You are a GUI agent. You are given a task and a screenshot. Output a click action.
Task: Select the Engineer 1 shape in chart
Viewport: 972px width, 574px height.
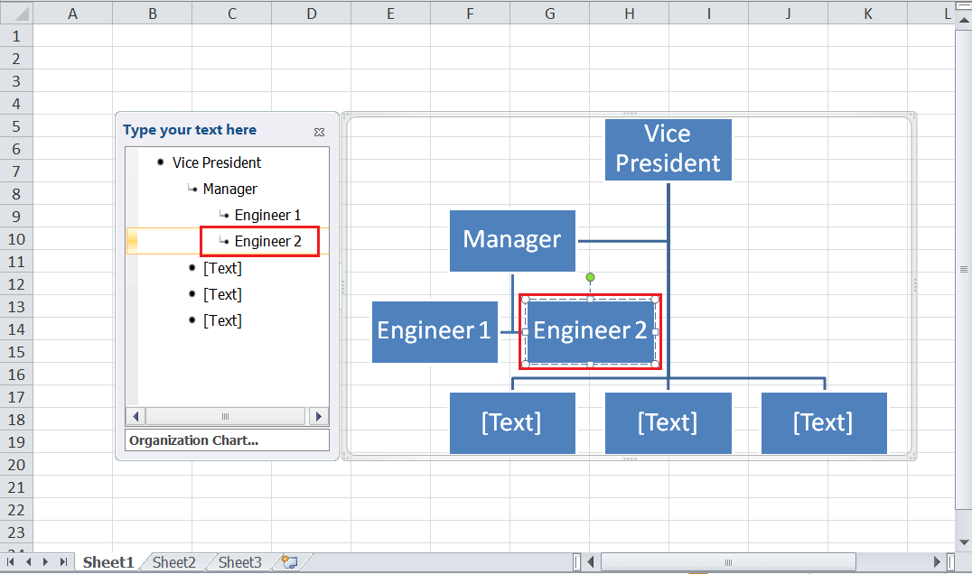(435, 332)
